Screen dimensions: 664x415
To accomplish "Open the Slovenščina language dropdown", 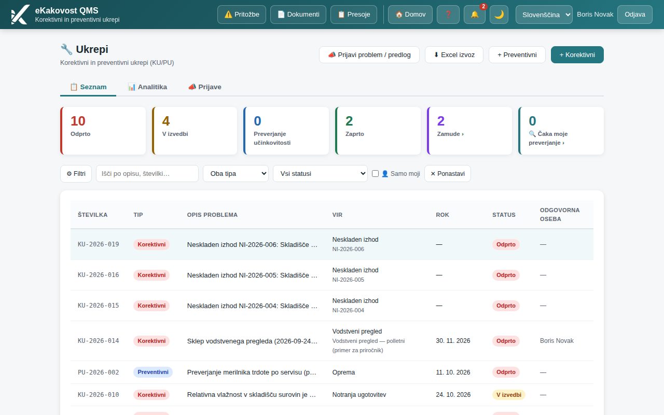I will (544, 15).
